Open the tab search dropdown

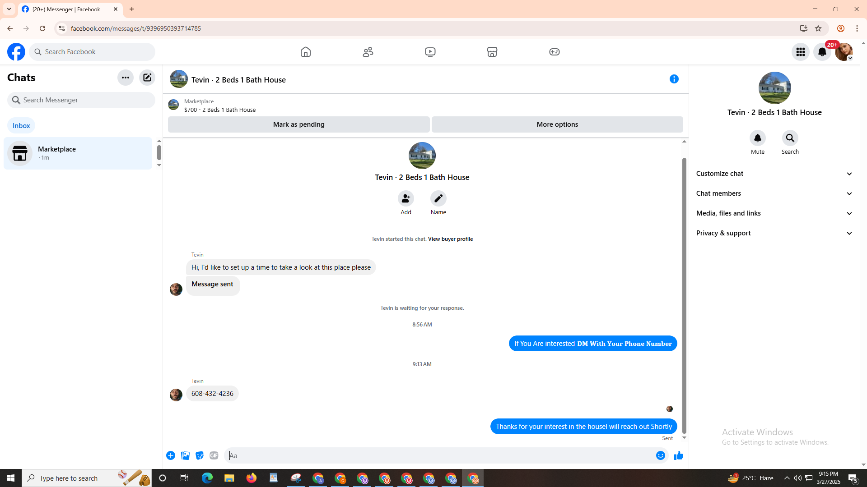tap(9, 9)
